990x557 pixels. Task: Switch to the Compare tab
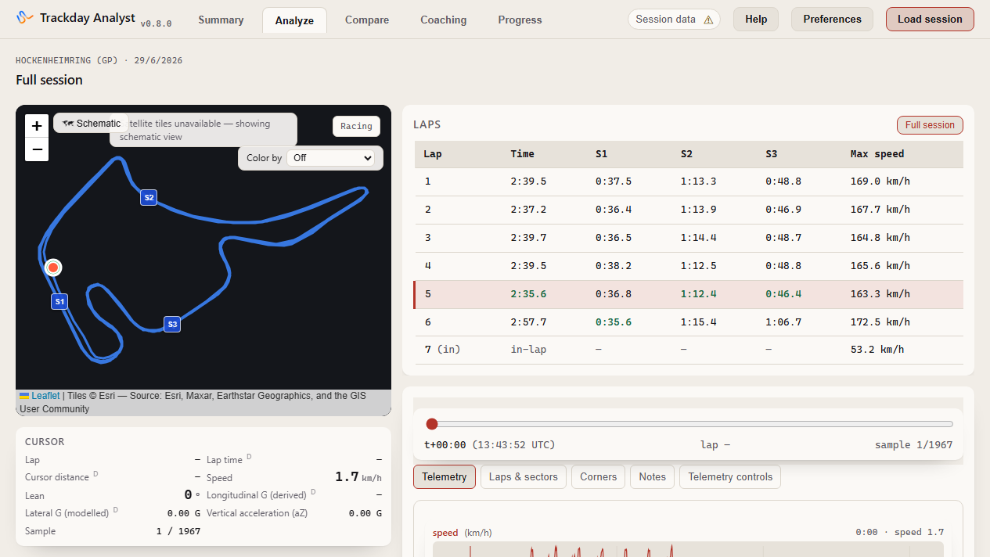click(367, 20)
